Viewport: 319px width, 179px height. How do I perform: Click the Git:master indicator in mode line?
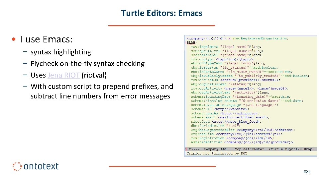[254, 149]
